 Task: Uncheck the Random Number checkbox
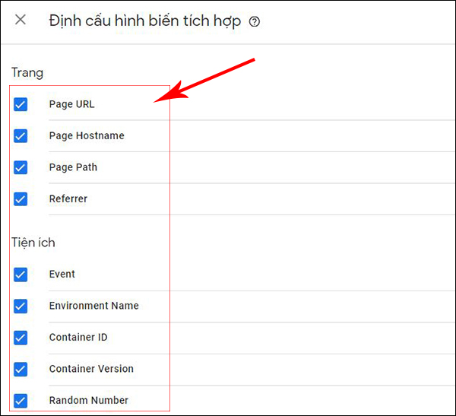pyautogui.click(x=21, y=401)
